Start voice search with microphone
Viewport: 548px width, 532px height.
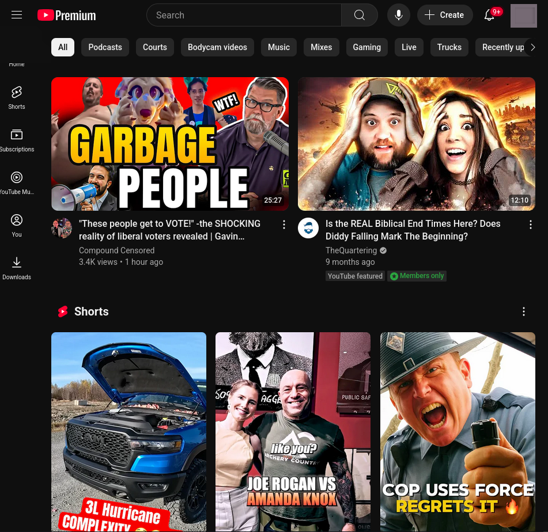[398, 15]
